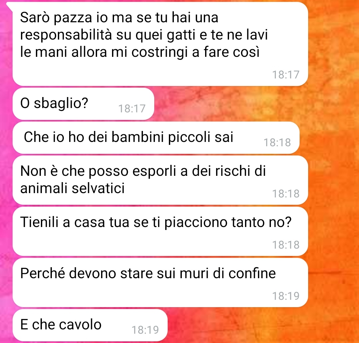This screenshot has height=343, width=359.
Task: Click the 18:17 timestamp under "fare così"
Action: coord(286,75)
